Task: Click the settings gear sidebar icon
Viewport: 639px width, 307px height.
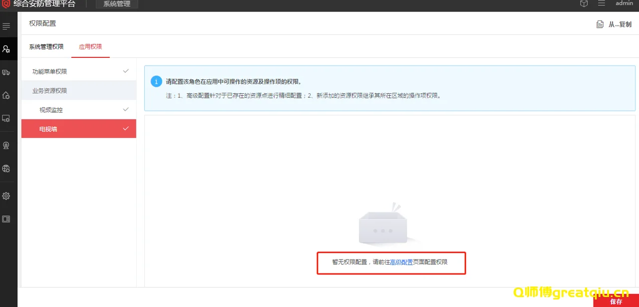Action: [x=6, y=196]
